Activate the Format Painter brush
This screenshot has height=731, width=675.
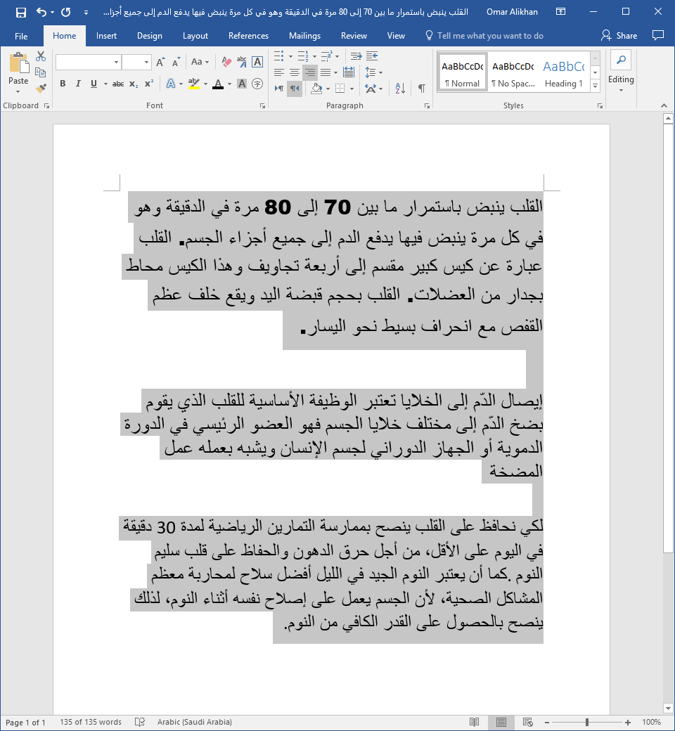point(41,88)
